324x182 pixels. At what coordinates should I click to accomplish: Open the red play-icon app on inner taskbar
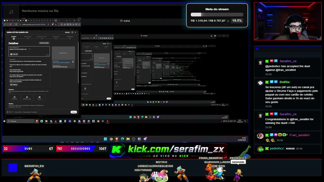108,121
